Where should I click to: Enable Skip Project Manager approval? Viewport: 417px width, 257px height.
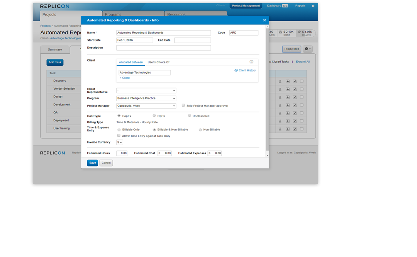183,106
